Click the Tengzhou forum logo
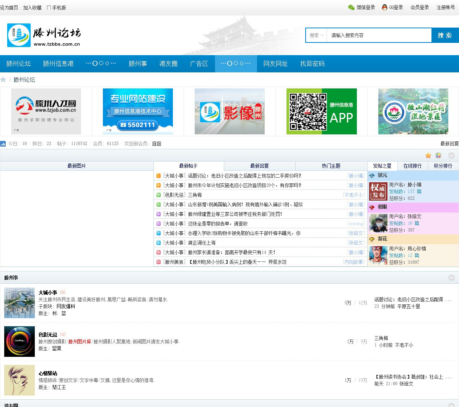The width and height of the screenshot is (459, 407). pyautogui.click(x=44, y=35)
